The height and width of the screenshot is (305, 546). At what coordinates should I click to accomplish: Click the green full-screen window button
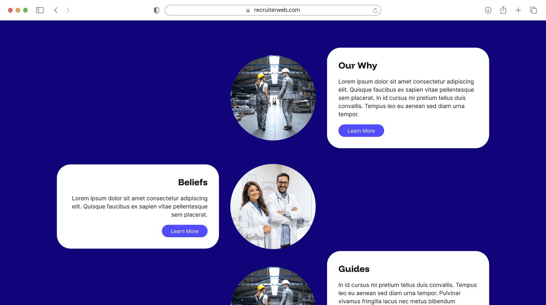click(25, 10)
